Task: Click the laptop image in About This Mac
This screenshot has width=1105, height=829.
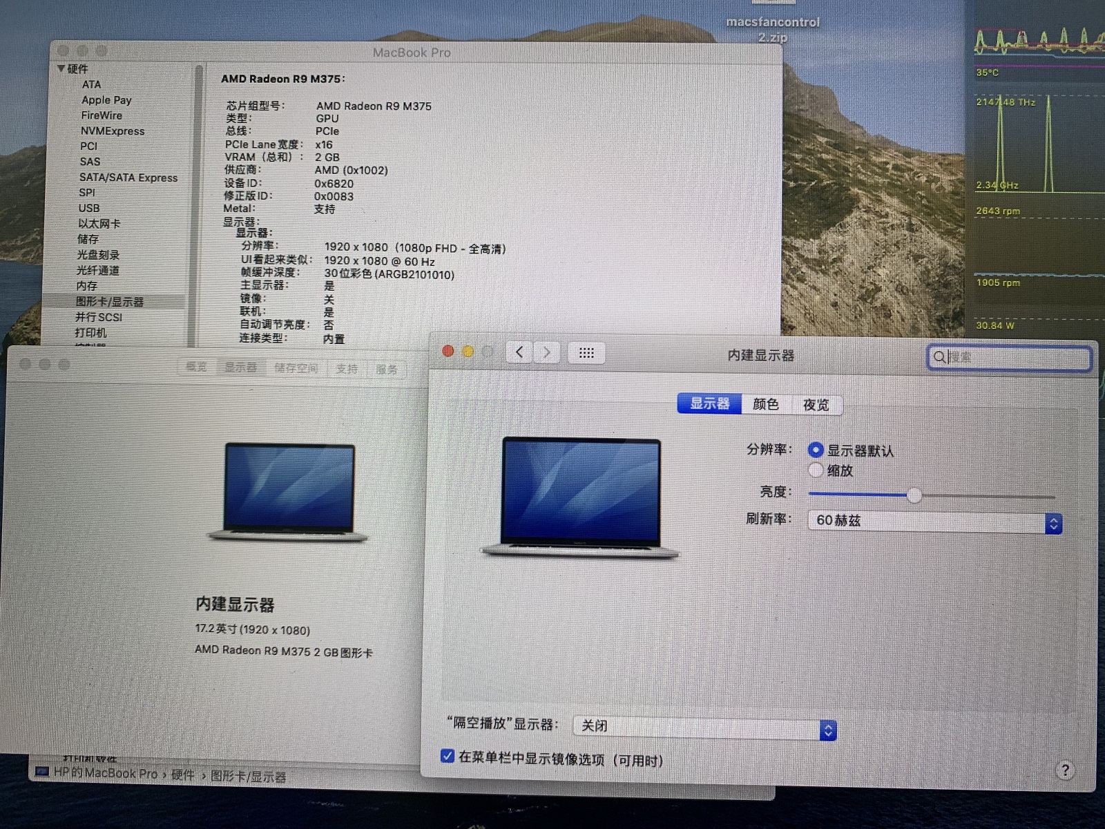Action: (288, 492)
